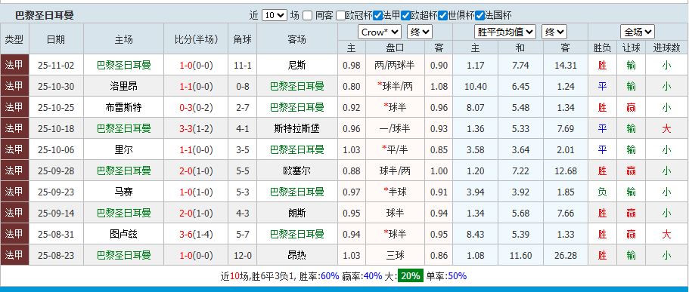
Task: Click the 法甲 type cell in the 25-10-06 row
Action: coord(14,149)
